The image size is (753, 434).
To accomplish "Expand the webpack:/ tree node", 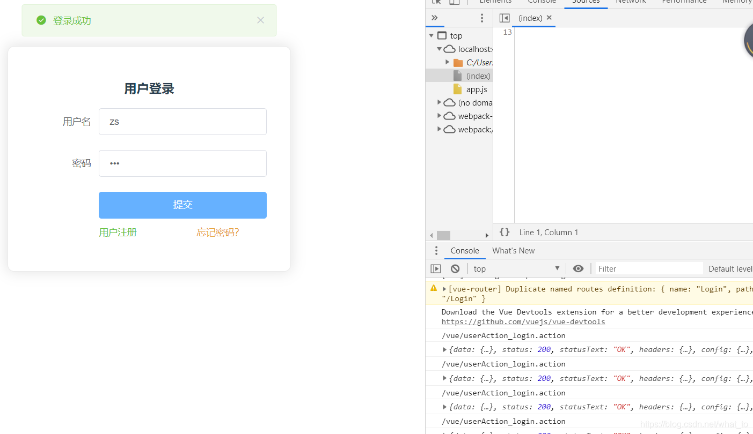I will 440,129.
